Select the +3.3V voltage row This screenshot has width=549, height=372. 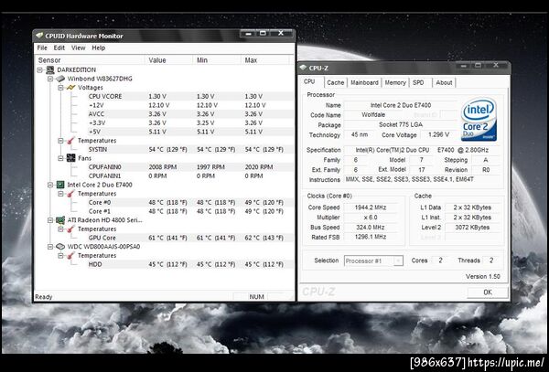(x=191, y=122)
